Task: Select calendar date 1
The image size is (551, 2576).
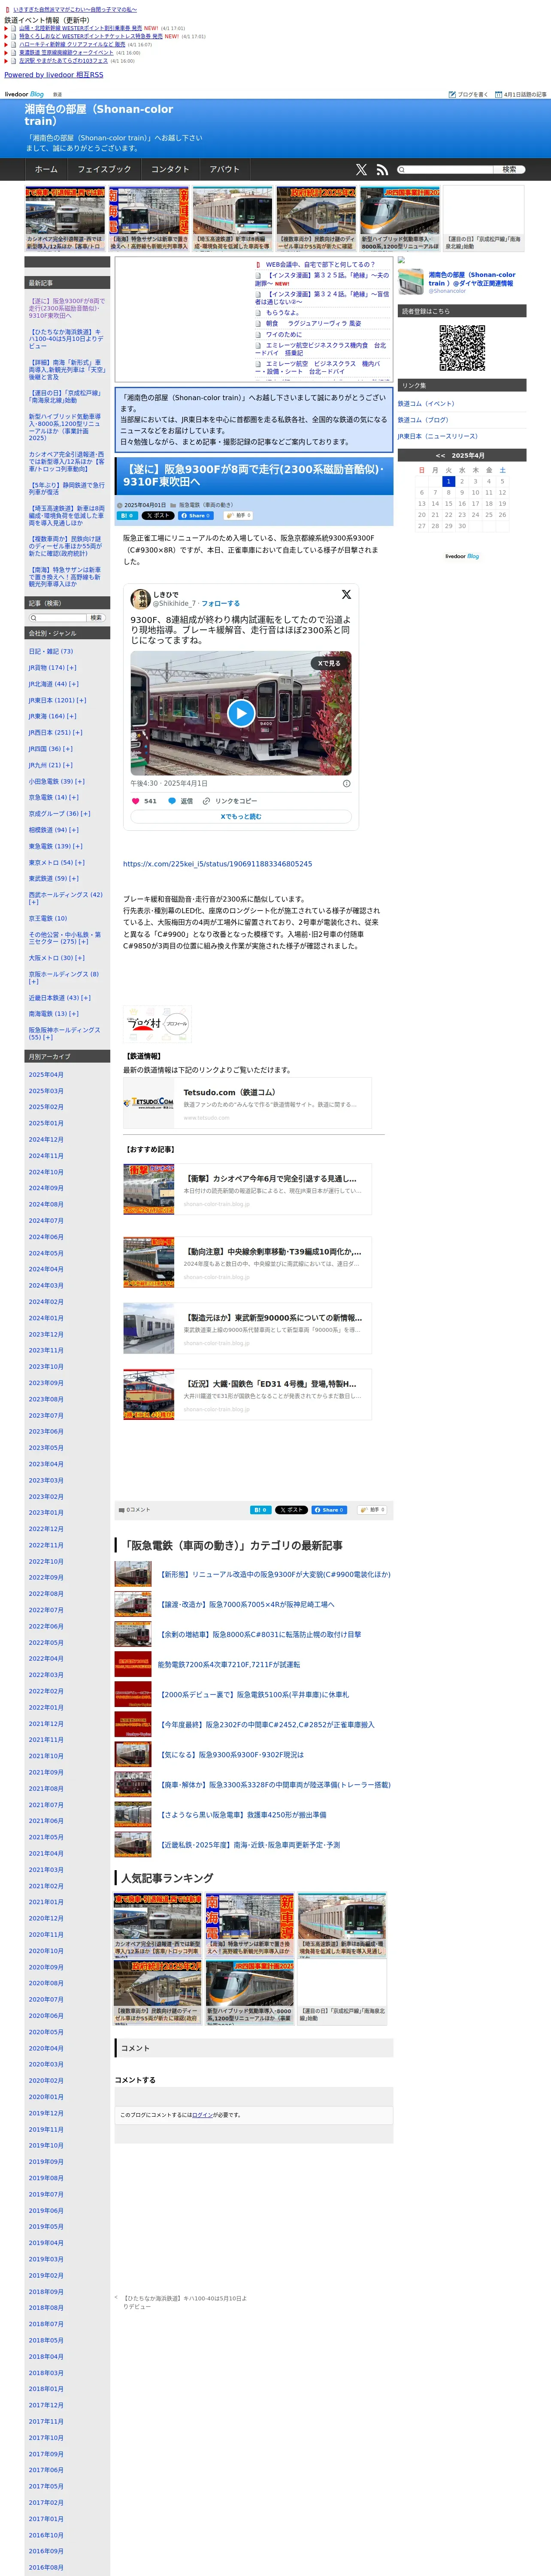Action: [448, 481]
